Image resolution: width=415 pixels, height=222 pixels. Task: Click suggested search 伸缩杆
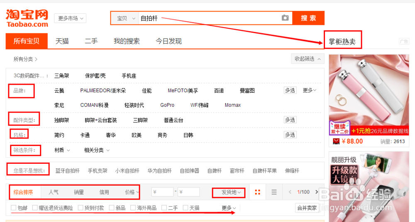292,171
